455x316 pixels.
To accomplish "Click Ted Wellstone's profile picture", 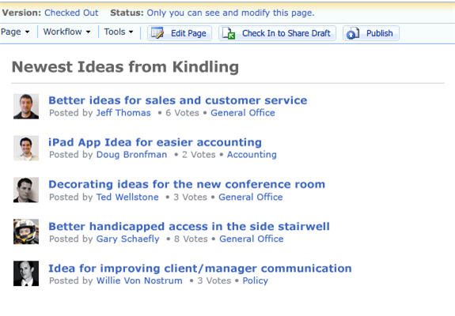I will (x=26, y=190).
